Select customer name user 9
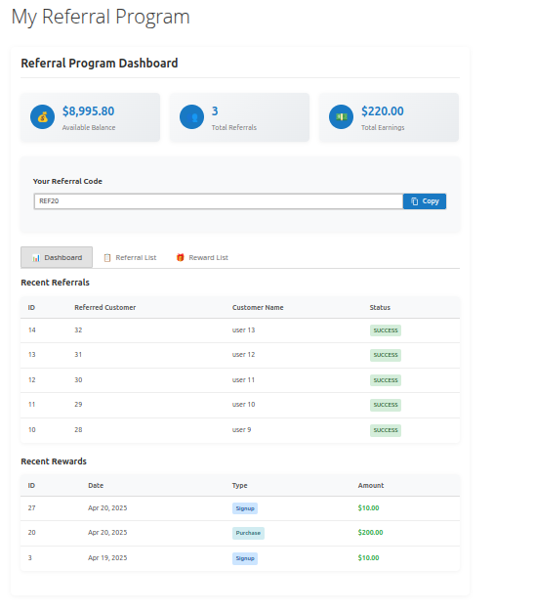The width and height of the screenshot is (535, 614). (242, 430)
